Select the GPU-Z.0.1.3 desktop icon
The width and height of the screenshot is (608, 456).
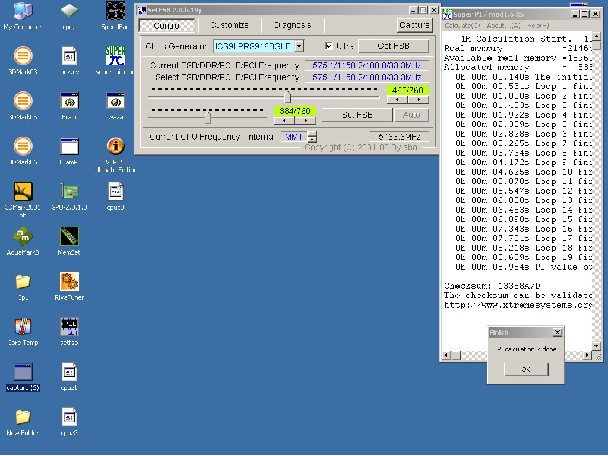(x=69, y=197)
